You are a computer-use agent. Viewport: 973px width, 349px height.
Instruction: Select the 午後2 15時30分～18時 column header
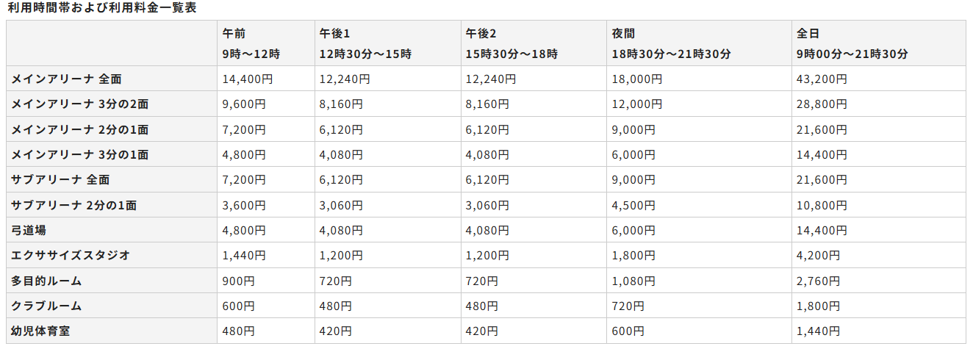[x=511, y=43]
